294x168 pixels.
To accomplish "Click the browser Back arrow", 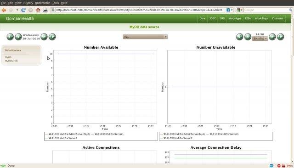I will (4, 10).
